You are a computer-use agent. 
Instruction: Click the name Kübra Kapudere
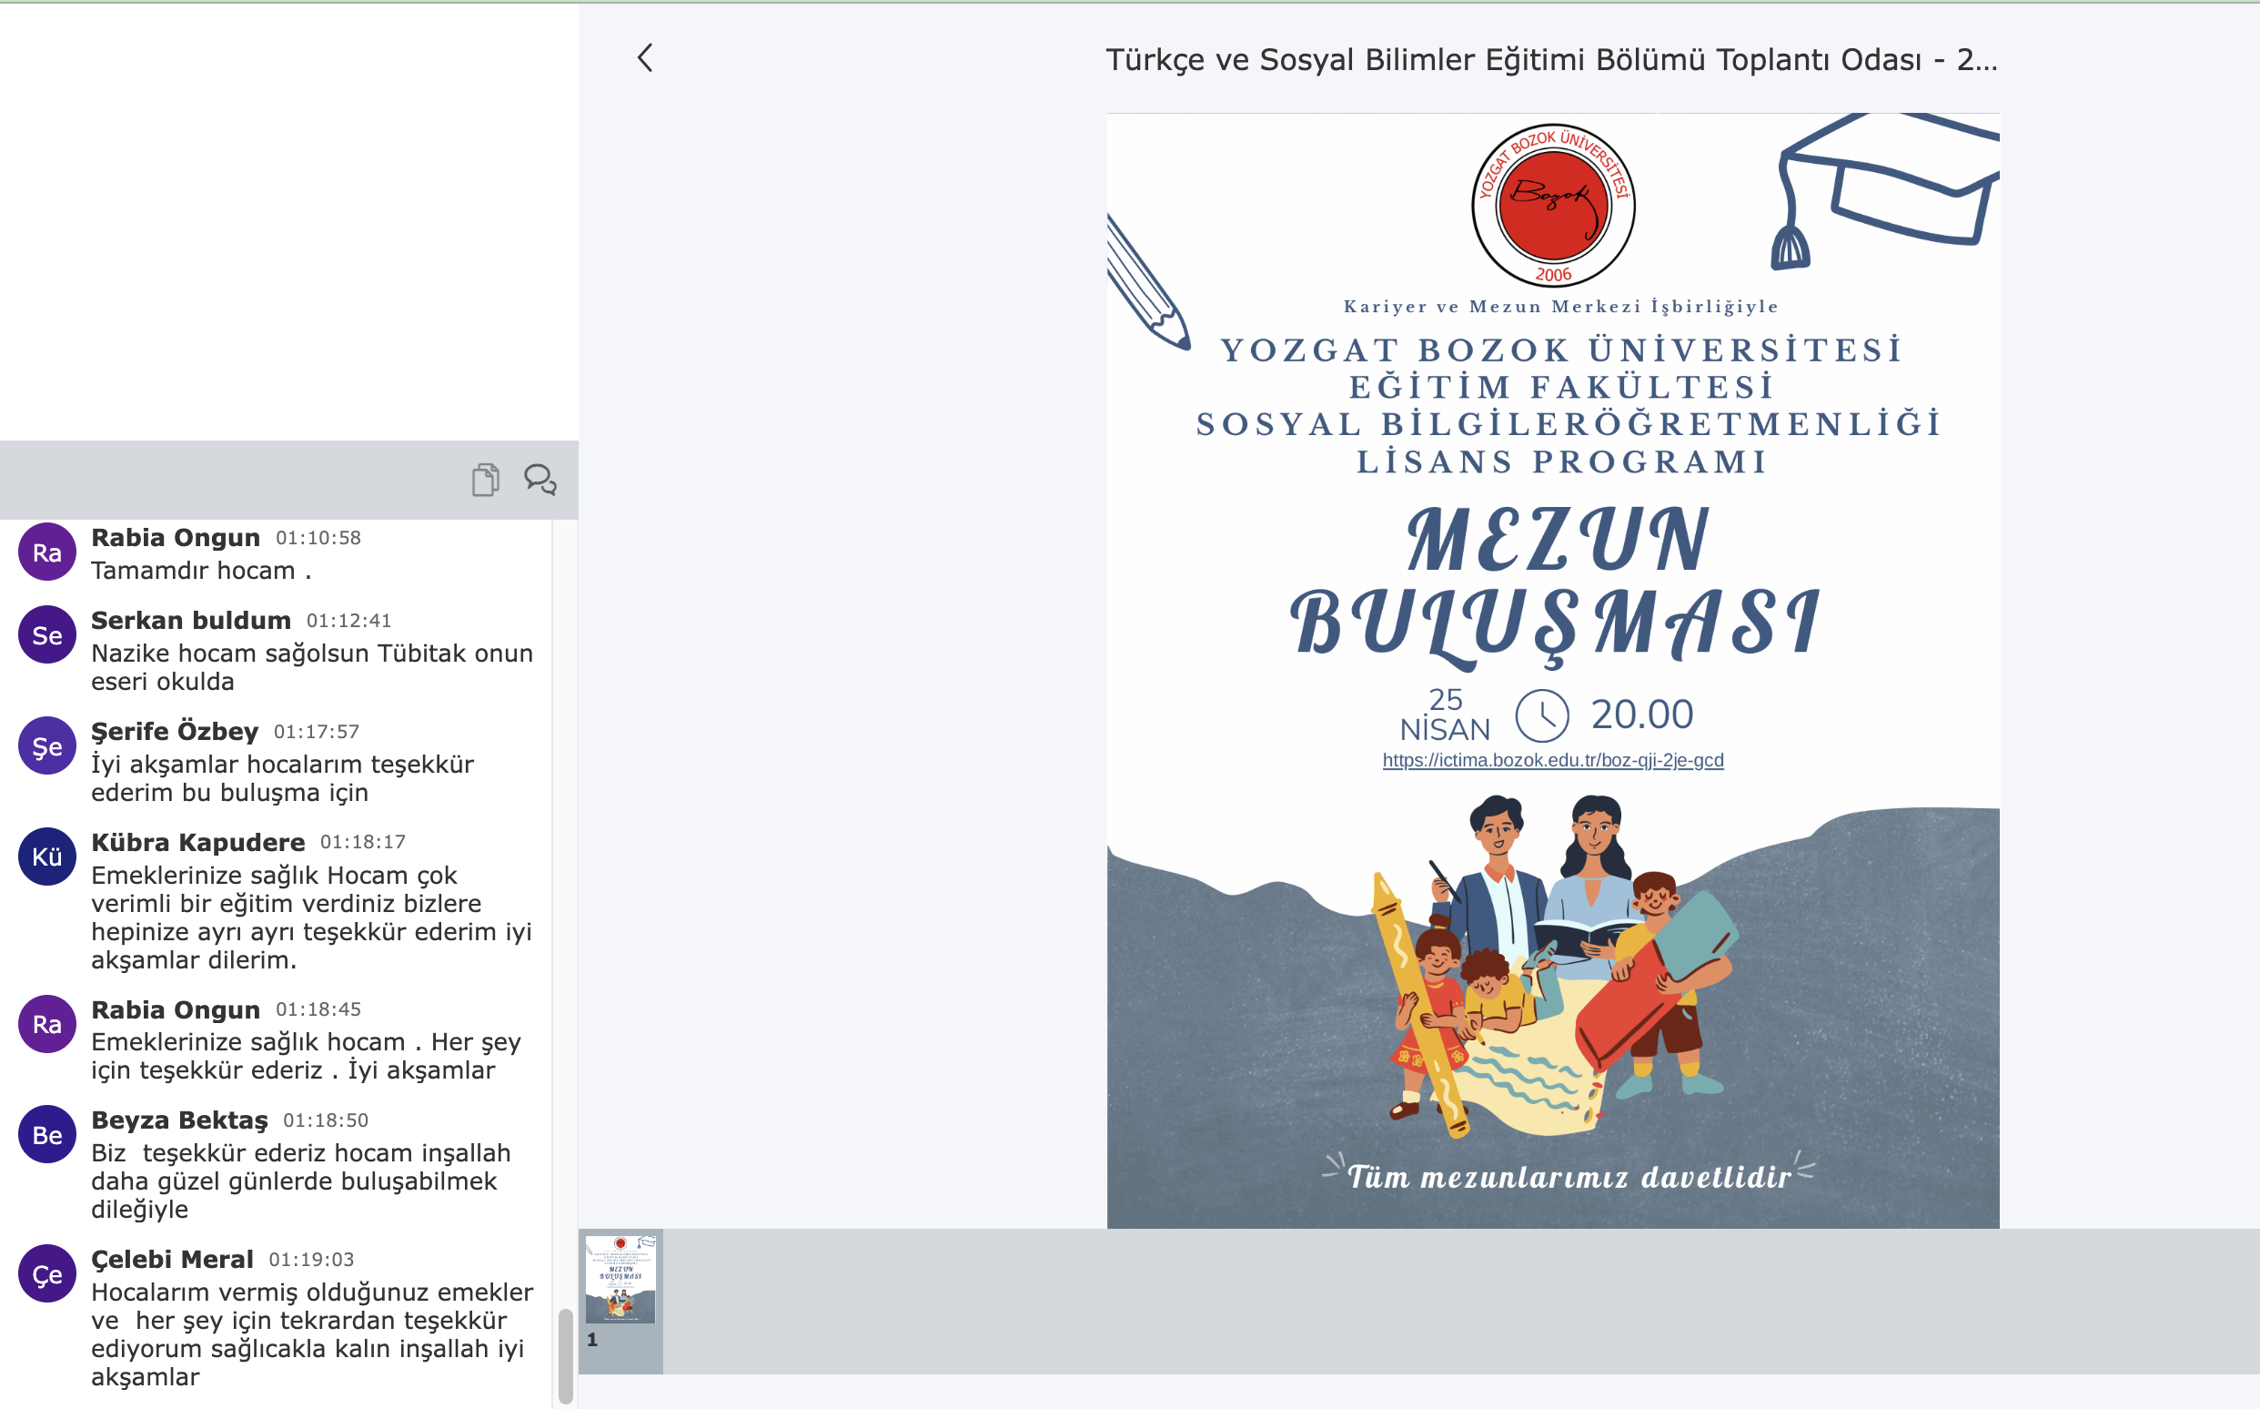click(198, 843)
